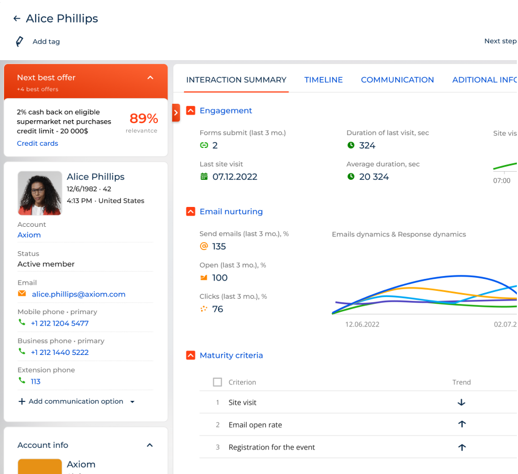The height and width of the screenshot is (474, 518).
Task: Click the calendar icon beside last site visit
Action: (x=204, y=176)
